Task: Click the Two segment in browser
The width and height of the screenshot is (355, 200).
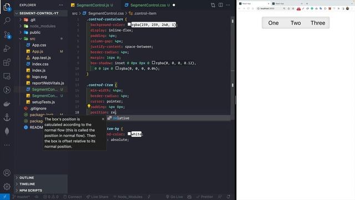Action: [x=296, y=23]
